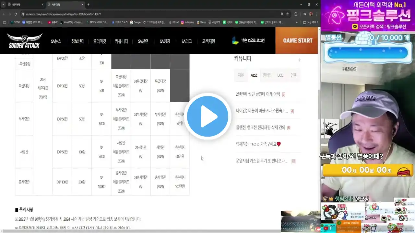Reload the page
Screen dimensions: 415x233
coord(16,14)
